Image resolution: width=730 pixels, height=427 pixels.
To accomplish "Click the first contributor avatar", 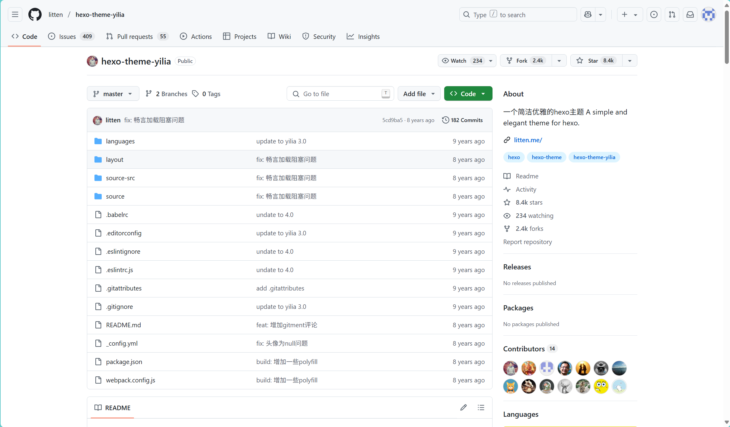I will coord(511,368).
